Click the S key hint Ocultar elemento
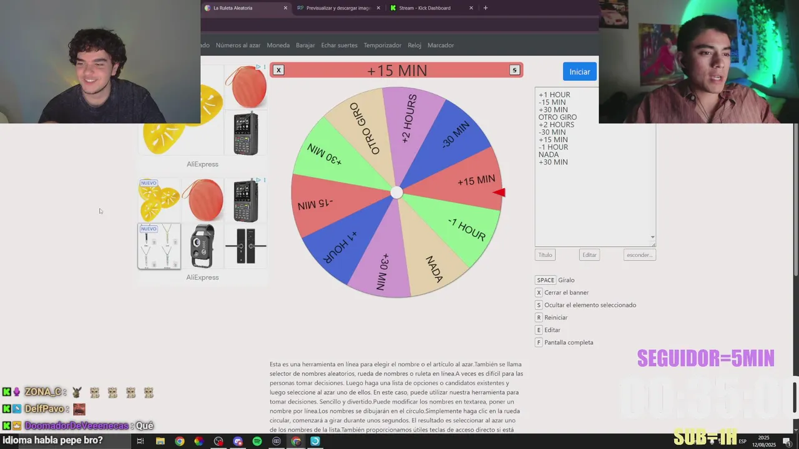799x449 pixels. pyautogui.click(x=539, y=305)
